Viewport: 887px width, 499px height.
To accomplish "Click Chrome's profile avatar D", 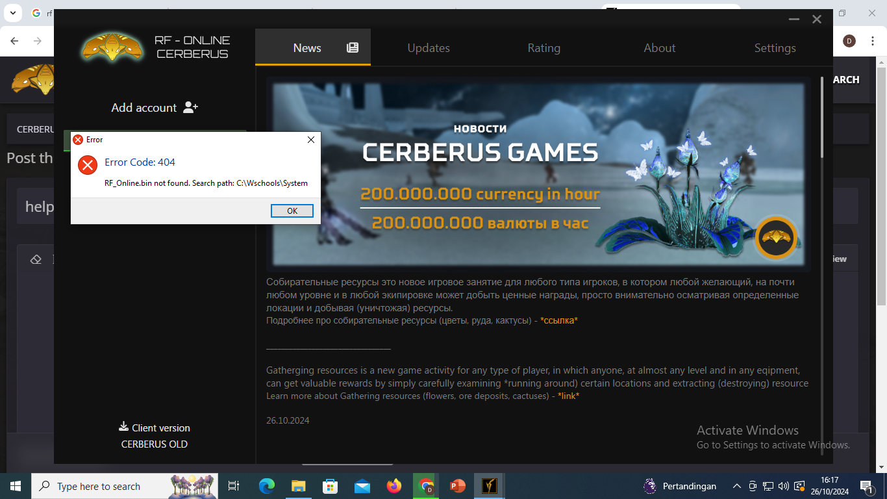I will click(849, 41).
